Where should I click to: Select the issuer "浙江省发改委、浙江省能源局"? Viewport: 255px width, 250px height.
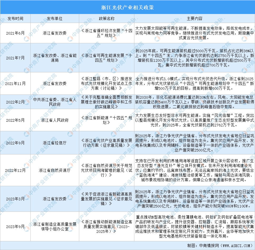[x=55, y=58]
